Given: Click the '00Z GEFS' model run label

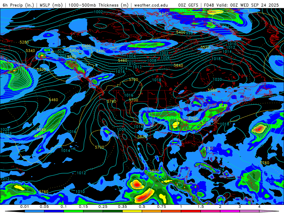Looking at the screenshot, I should (x=188, y=5).
